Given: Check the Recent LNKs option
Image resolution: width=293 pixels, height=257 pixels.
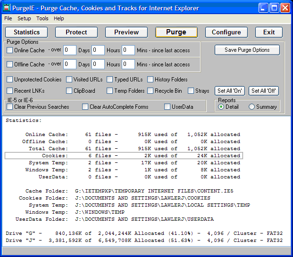Looking at the screenshot, I should click(x=9, y=91).
